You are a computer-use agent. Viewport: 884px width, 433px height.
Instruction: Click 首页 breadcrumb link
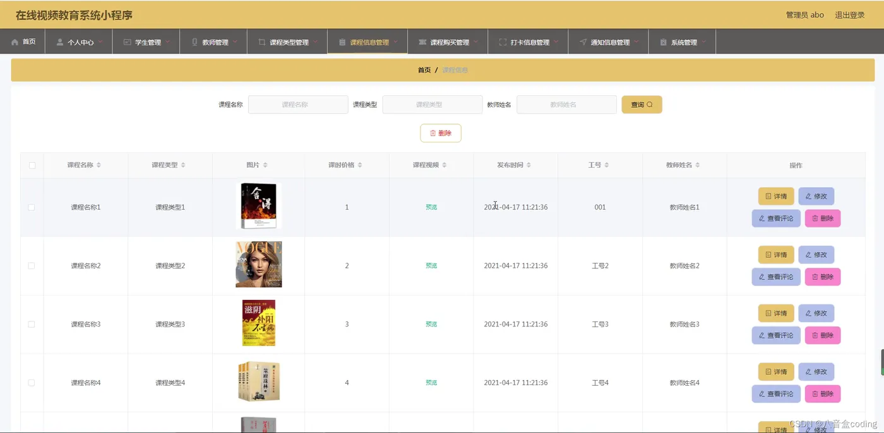click(x=424, y=70)
